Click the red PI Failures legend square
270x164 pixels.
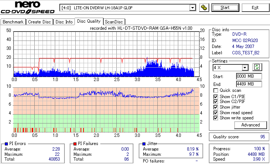click(x=75, y=144)
